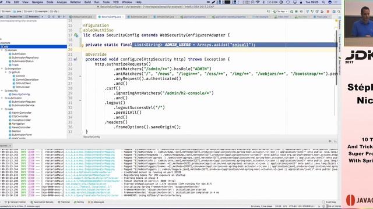Open the Version Control tool window button
The image size is (373, 209).
[x=15, y=202]
